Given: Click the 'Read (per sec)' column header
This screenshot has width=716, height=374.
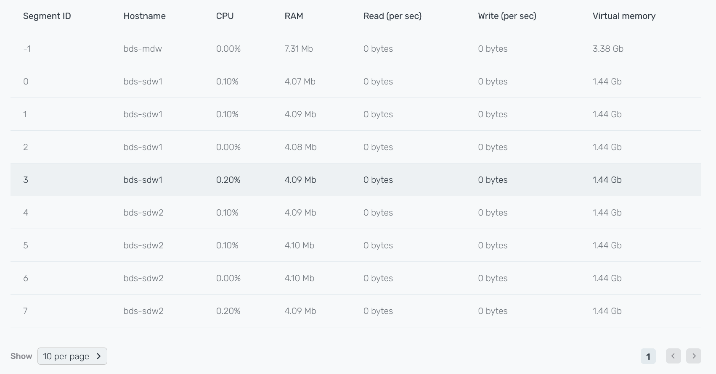Looking at the screenshot, I should pos(392,16).
